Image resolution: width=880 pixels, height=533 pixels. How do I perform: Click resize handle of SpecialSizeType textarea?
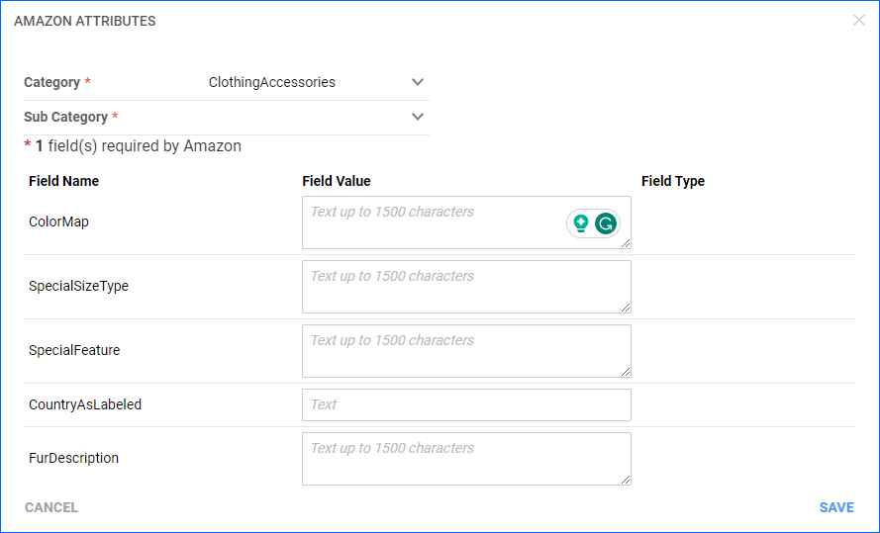pos(626,308)
